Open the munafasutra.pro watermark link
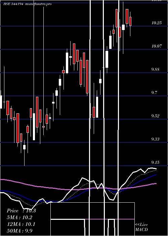 click(38, 4)
